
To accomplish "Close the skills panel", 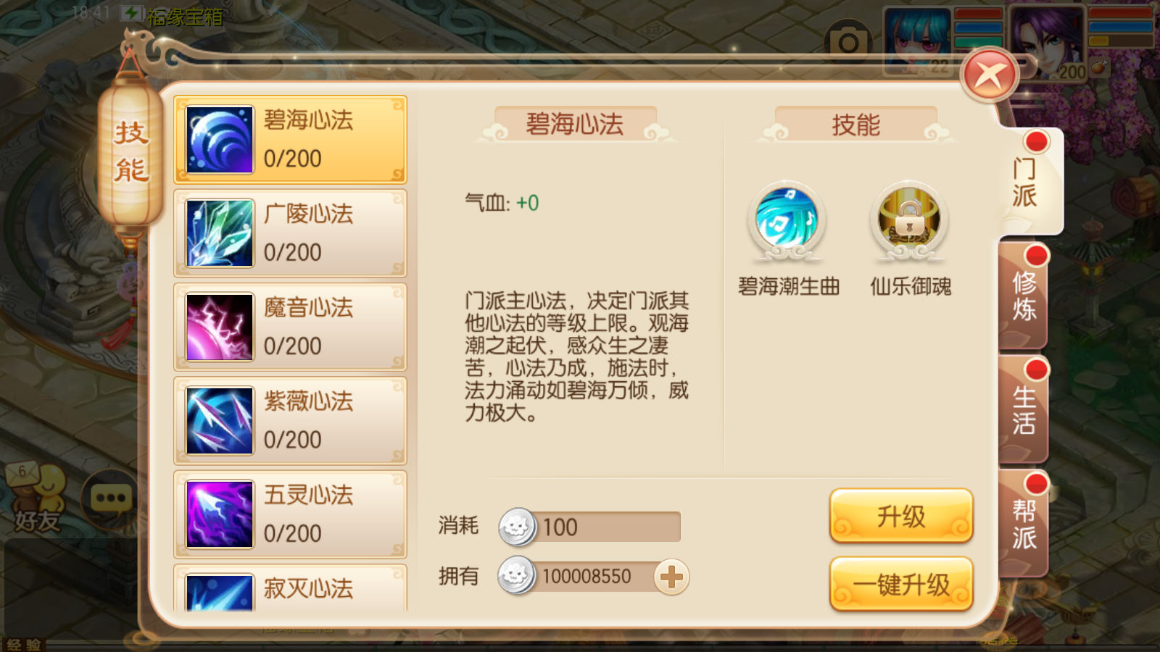I will [x=990, y=75].
